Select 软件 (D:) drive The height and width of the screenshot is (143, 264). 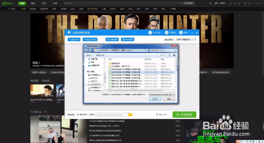93,78
